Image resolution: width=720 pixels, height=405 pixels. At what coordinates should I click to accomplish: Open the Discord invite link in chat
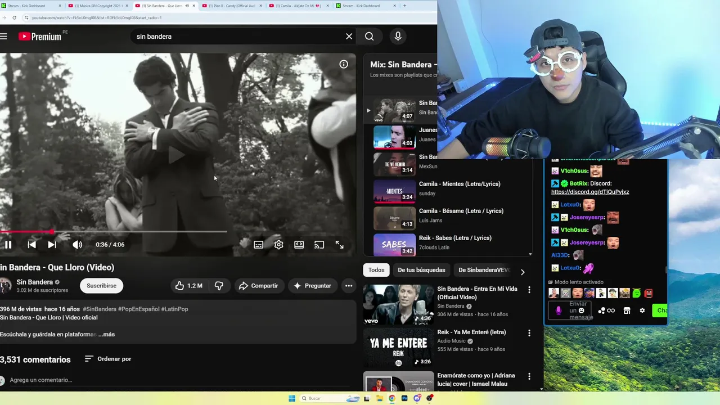[x=590, y=192]
